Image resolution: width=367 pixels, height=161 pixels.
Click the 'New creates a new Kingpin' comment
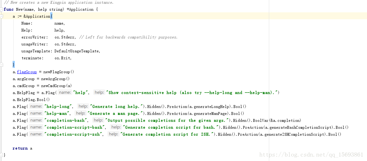click(59, 3)
